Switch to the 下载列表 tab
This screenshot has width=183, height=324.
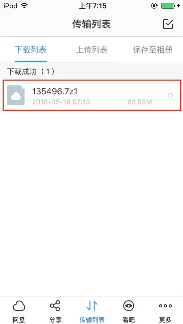pos(30,50)
